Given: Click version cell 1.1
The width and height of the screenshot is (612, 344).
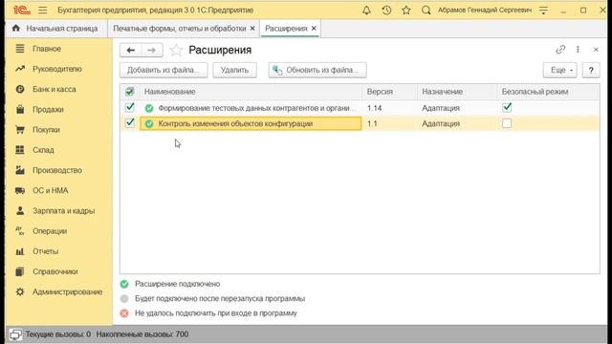Looking at the screenshot, I should [x=390, y=123].
